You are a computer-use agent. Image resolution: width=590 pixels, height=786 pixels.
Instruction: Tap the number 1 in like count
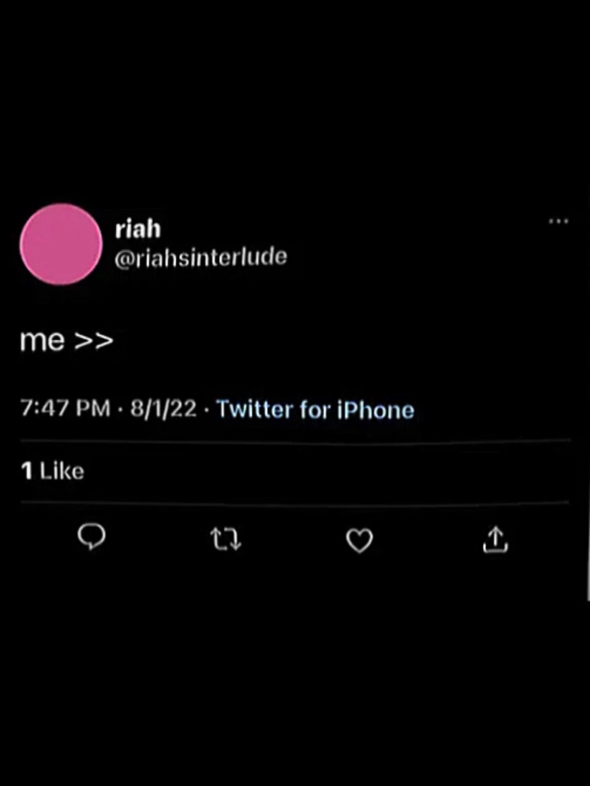point(26,471)
